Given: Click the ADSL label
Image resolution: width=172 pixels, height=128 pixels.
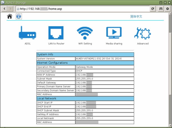Looking at the screenshot, I should [28, 44].
